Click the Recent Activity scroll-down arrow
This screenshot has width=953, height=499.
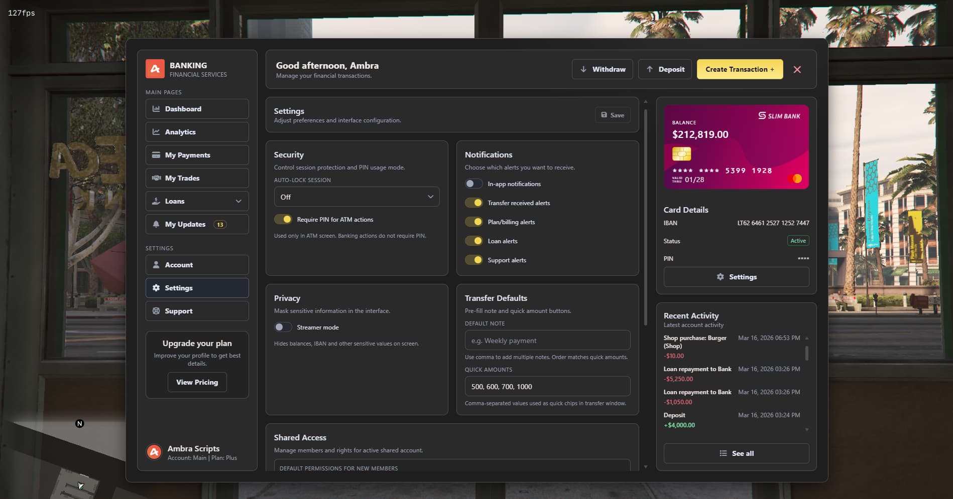coord(807,430)
